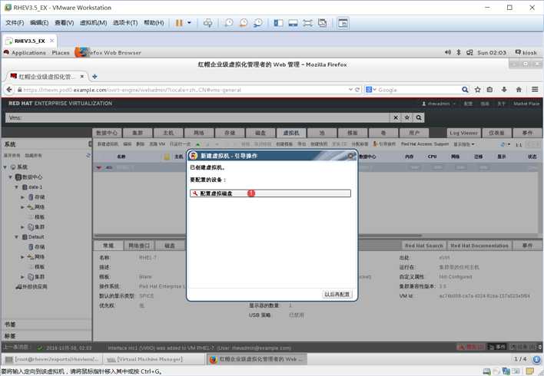Open the GNOME Places menu

[x=61, y=53]
